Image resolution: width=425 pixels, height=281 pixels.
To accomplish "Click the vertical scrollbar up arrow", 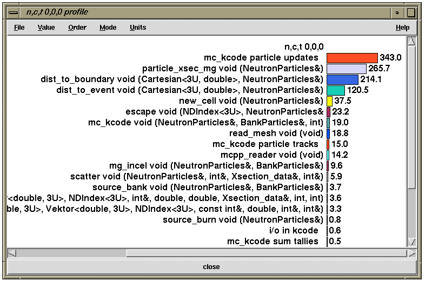I will (411, 42).
